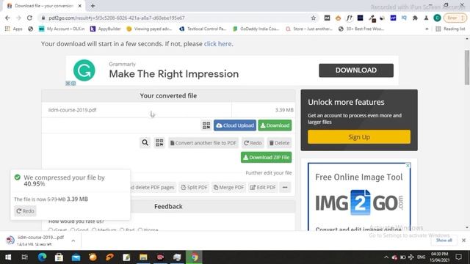Go back with the browser back arrow
Image resolution: width=470 pixels, height=264 pixels.
pos(7,18)
